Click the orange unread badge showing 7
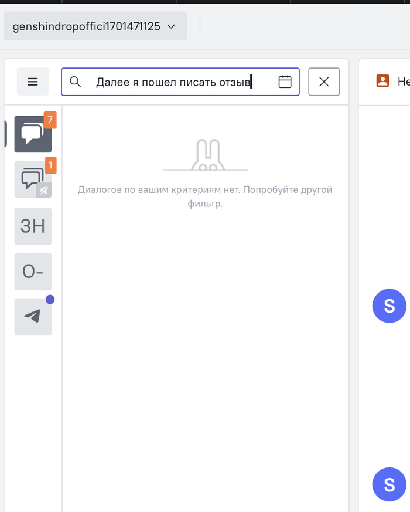Screen dimensions: 410x512 click(50, 120)
